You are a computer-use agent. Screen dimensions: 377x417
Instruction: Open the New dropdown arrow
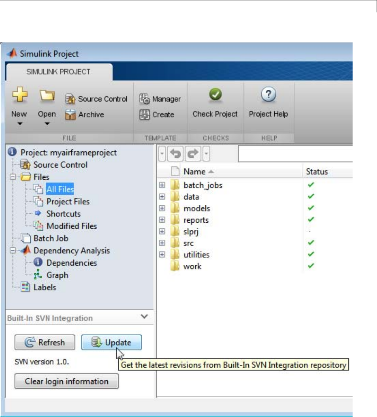tap(20, 124)
